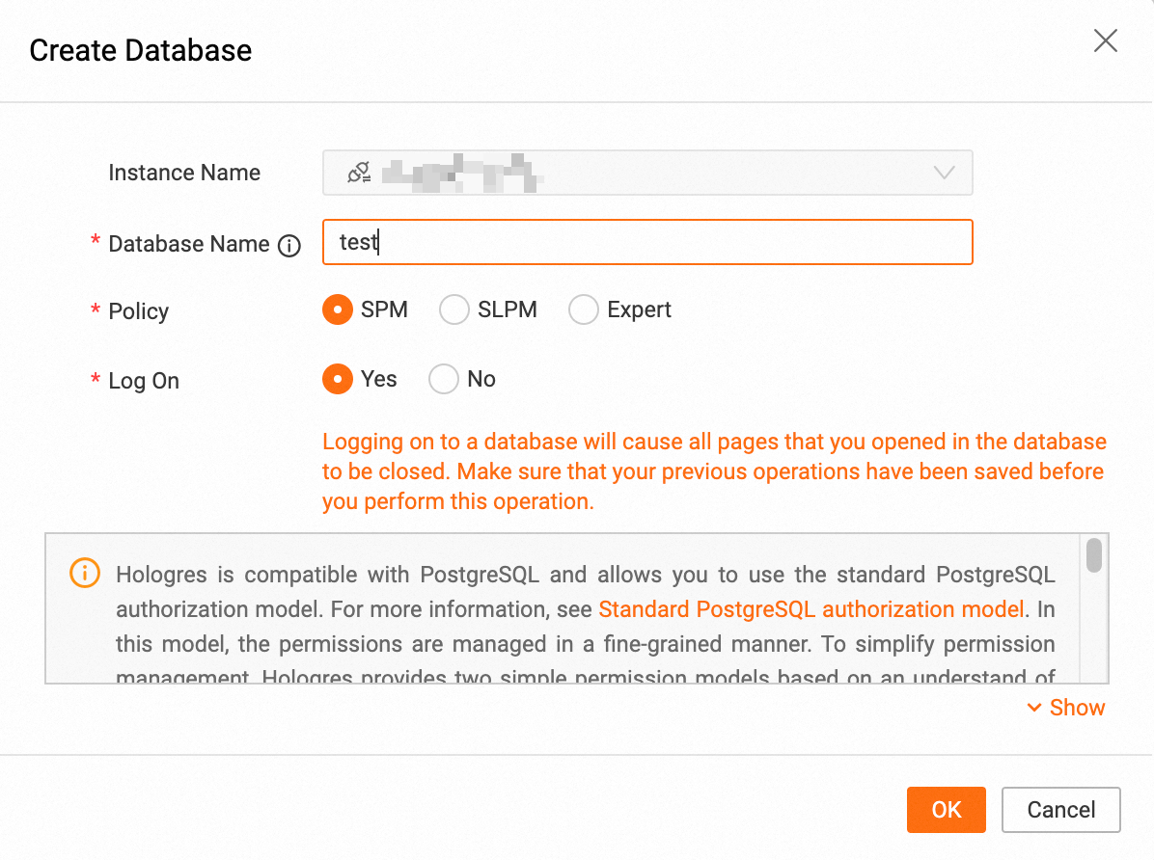Click the info icon beside Database Name
1154x860 pixels.
pyautogui.click(x=289, y=246)
